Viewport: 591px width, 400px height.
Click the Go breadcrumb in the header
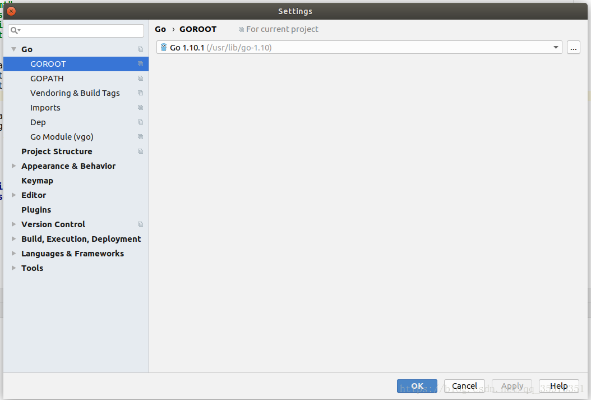pos(160,29)
